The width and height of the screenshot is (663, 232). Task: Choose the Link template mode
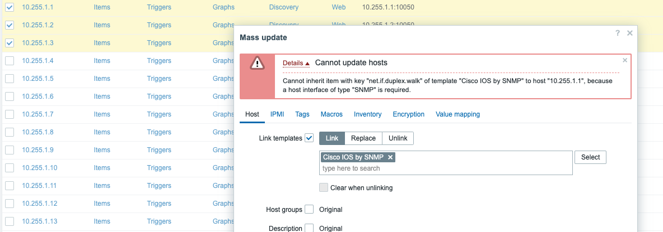pos(332,138)
